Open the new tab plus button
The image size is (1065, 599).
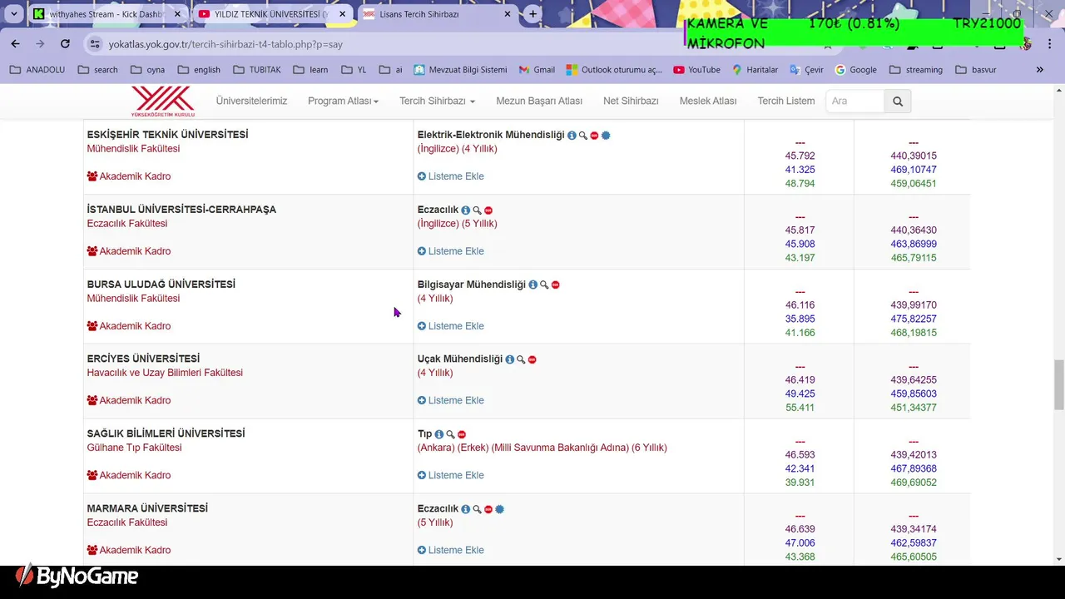pos(532,14)
